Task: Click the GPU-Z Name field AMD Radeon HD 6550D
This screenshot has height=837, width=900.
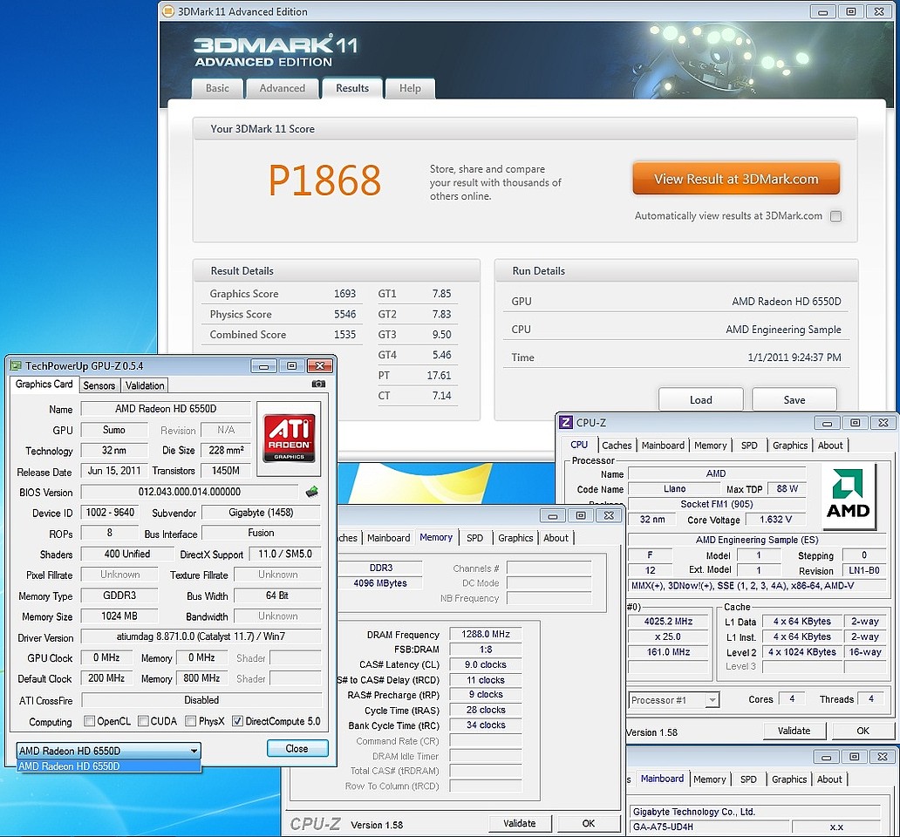Action: coord(166,408)
